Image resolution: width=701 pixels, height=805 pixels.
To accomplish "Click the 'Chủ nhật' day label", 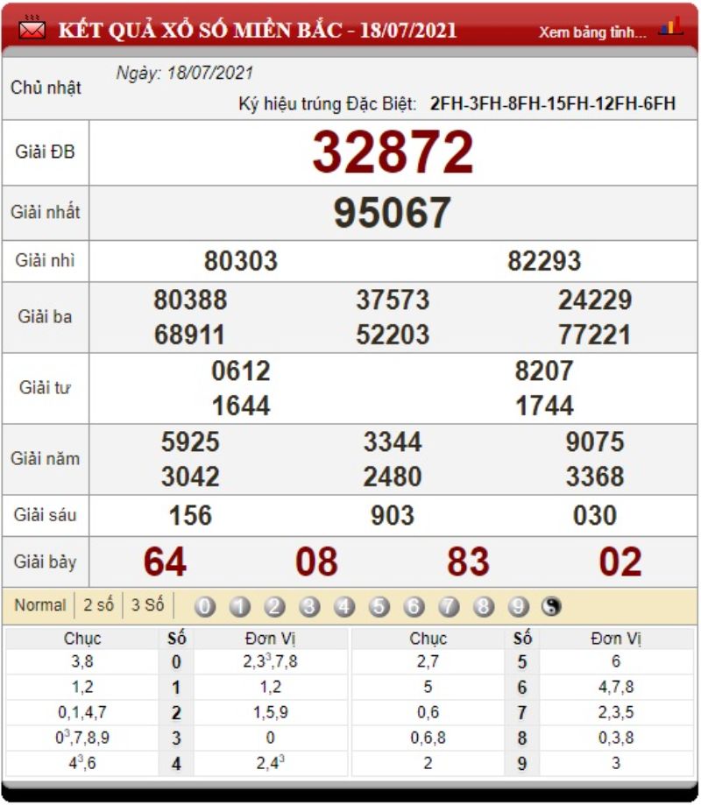I will (x=46, y=88).
